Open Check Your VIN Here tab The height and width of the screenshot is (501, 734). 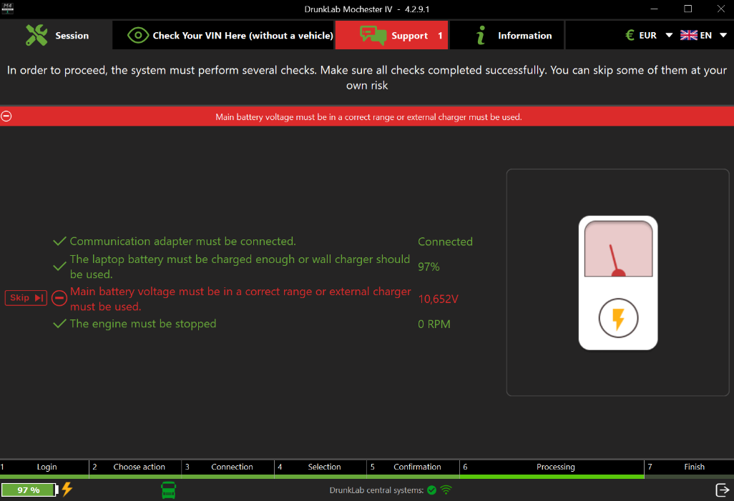click(x=230, y=35)
